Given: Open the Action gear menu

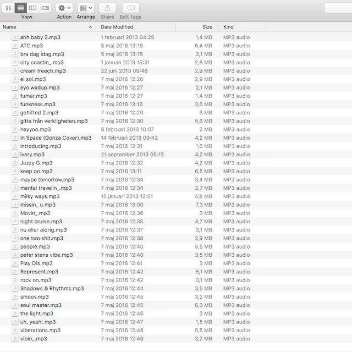Looking at the screenshot, I should (x=64, y=8).
